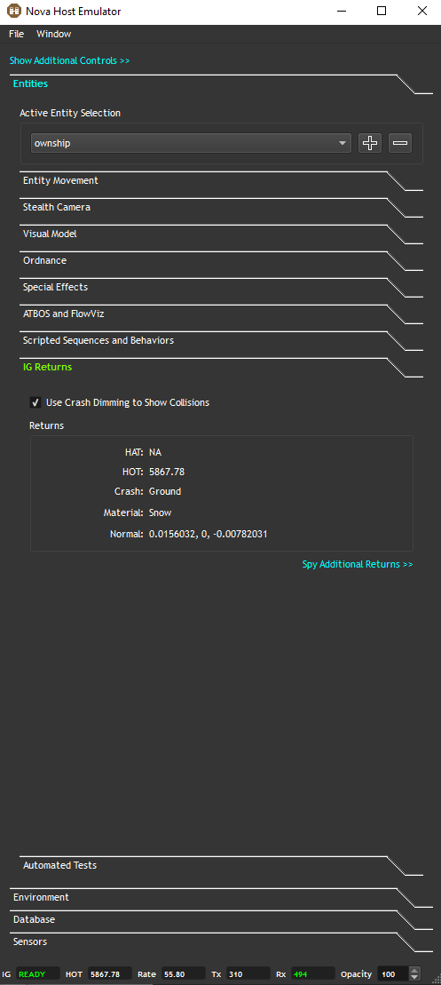This screenshot has width=441, height=985.
Task: Click the Normal vector return value
Action: click(209, 534)
